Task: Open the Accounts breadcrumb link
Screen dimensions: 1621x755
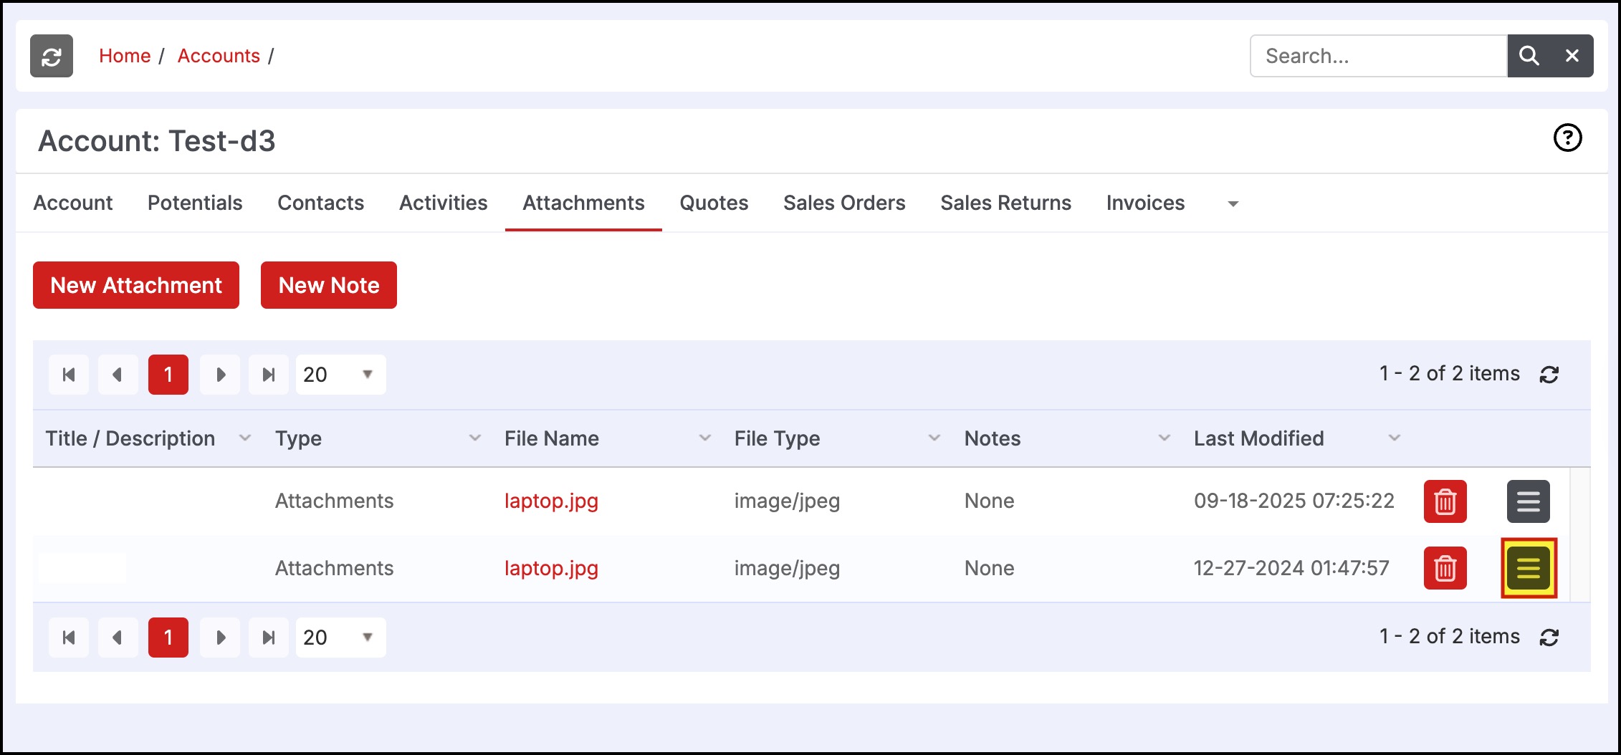Action: (x=219, y=56)
